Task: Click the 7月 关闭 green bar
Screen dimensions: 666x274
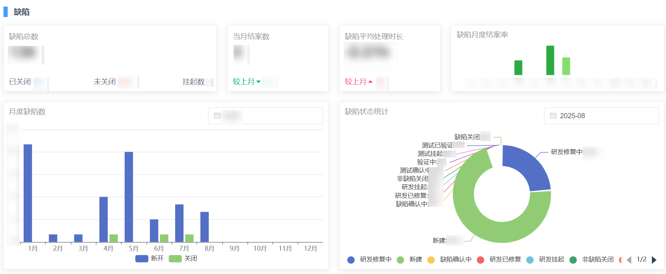Action: tap(189, 238)
